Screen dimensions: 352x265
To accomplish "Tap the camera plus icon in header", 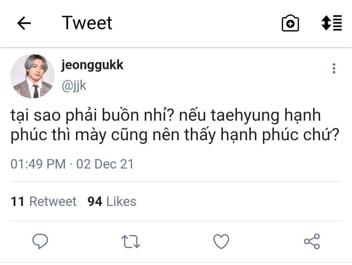I will (x=290, y=23).
